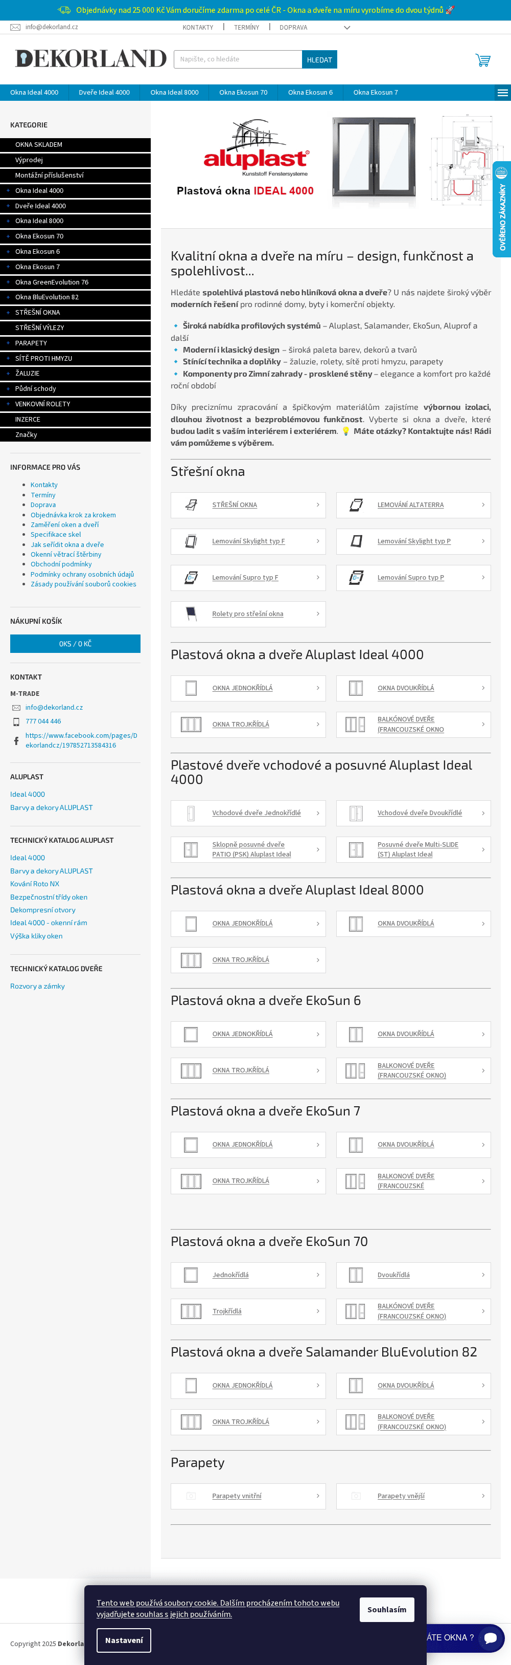Expand the Okna Ideal 4000 sidebar category
Screen dimensions: 511x1665
coord(8,191)
